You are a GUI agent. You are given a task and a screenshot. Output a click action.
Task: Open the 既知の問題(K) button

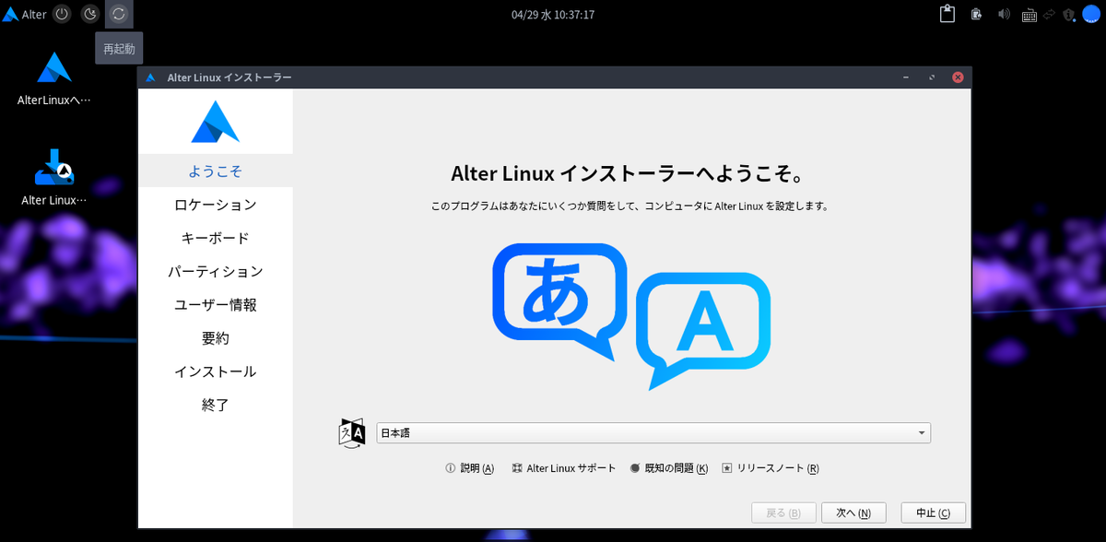[x=669, y=468]
